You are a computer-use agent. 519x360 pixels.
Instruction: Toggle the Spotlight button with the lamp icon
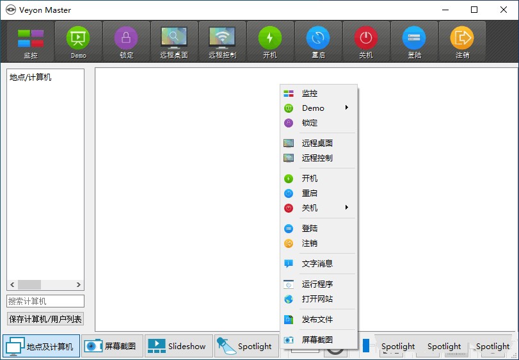(246, 346)
